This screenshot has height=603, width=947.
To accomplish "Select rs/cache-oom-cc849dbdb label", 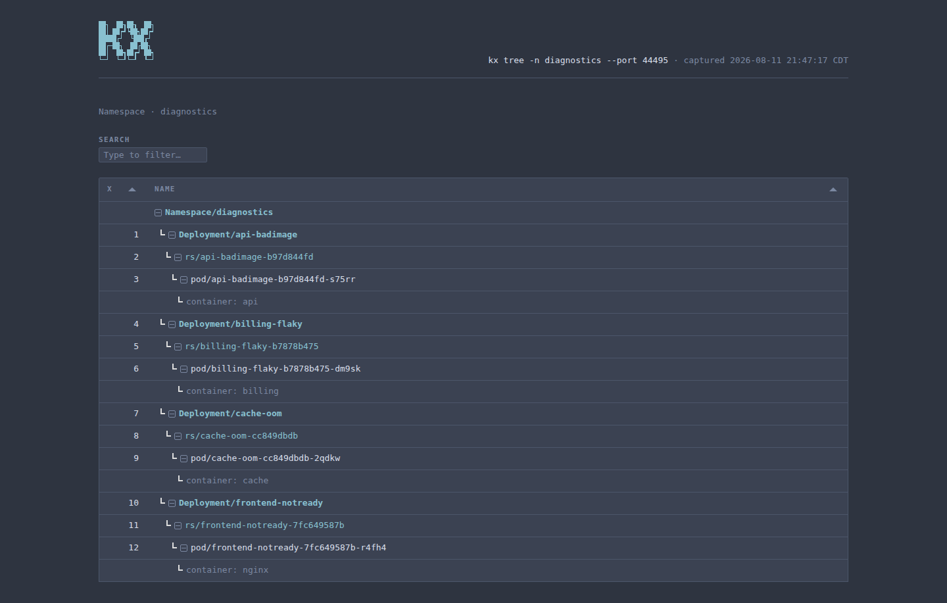I will pyautogui.click(x=241, y=436).
